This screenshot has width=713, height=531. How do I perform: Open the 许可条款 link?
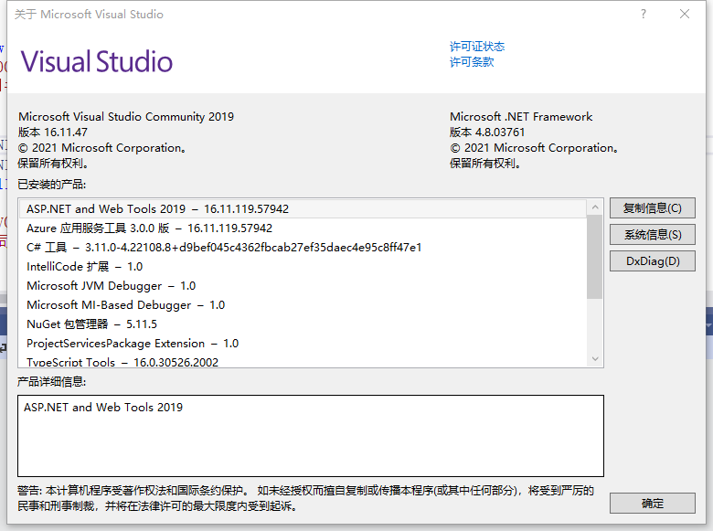(472, 62)
